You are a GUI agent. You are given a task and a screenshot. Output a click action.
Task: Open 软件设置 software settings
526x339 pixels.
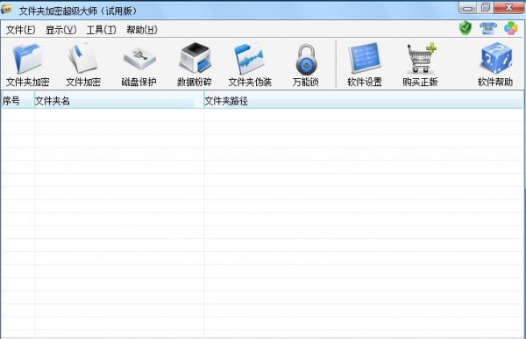tap(365, 65)
